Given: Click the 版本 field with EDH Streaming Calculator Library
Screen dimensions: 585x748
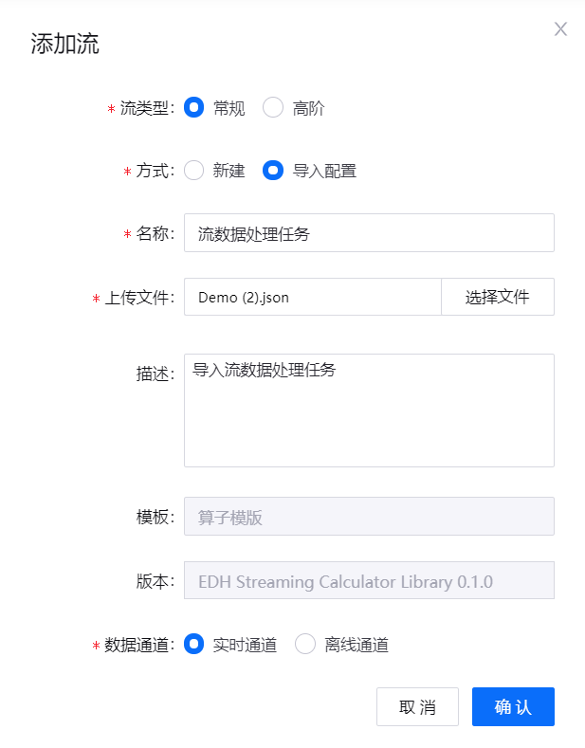Looking at the screenshot, I should click(369, 581).
